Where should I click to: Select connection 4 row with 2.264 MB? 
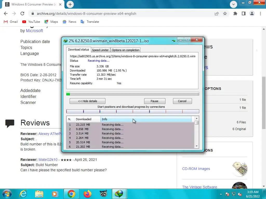pos(130,138)
